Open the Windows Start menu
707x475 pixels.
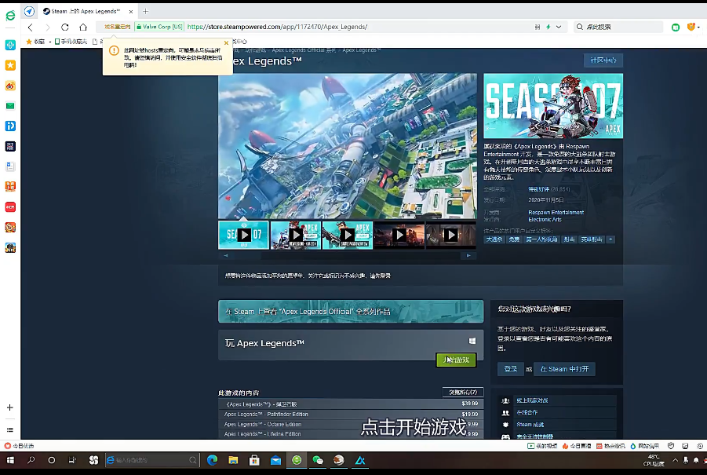10,460
